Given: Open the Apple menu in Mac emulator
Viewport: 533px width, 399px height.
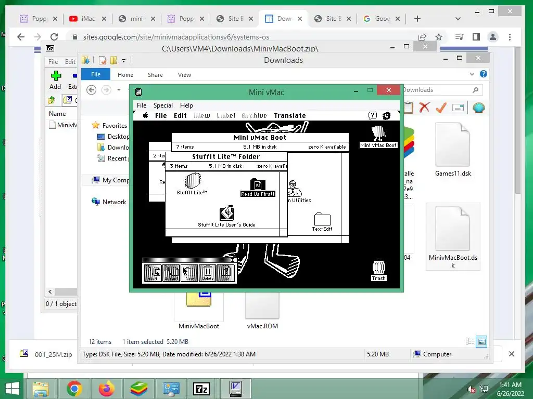Looking at the screenshot, I should pos(146,115).
